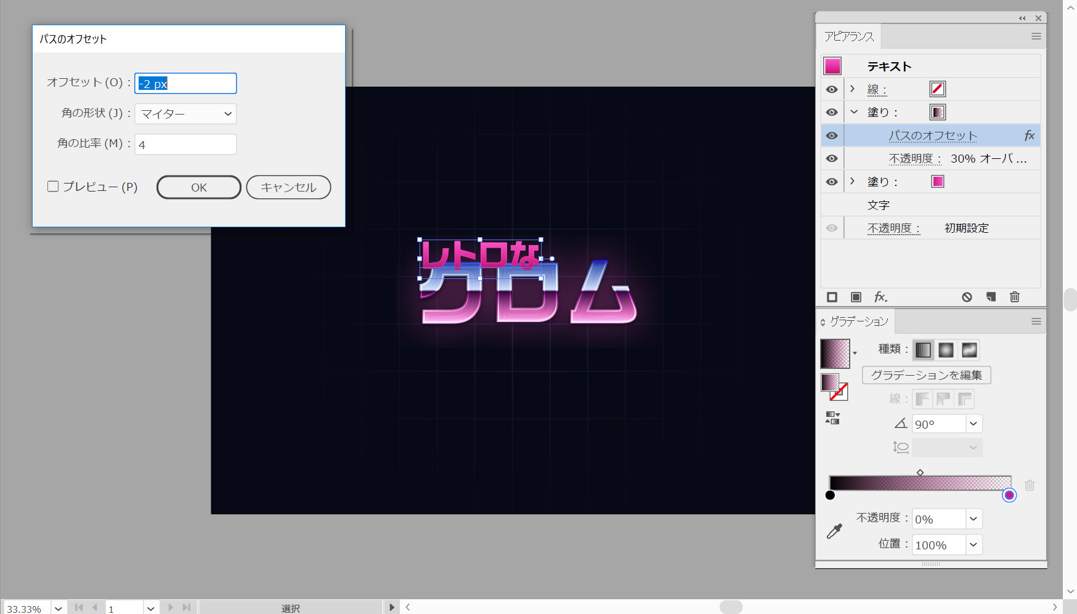This screenshot has height=614, width=1077.
Task: Hide the パスのオフセット effect visibility
Action: pos(832,135)
